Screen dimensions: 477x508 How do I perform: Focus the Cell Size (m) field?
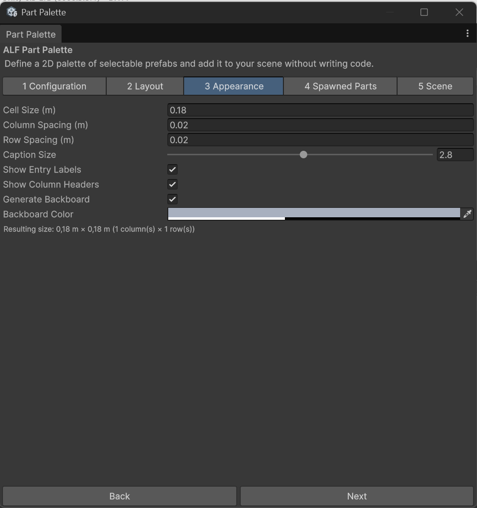pos(321,110)
